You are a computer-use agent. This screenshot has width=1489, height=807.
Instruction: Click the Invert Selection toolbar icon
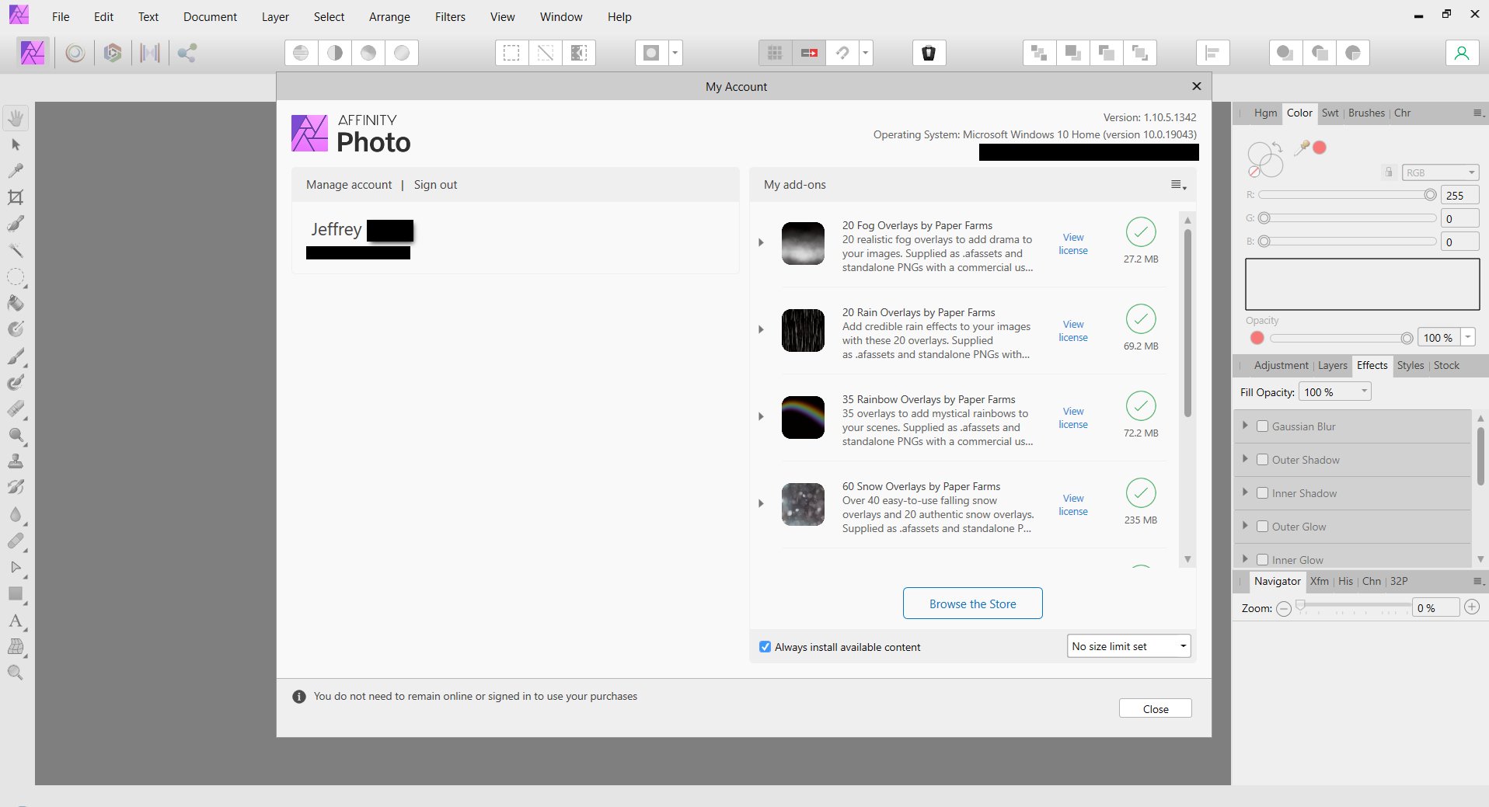tap(579, 53)
